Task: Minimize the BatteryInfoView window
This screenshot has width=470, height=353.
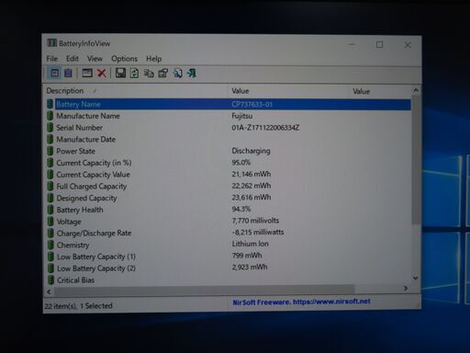Action: pyautogui.click(x=352, y=45)
